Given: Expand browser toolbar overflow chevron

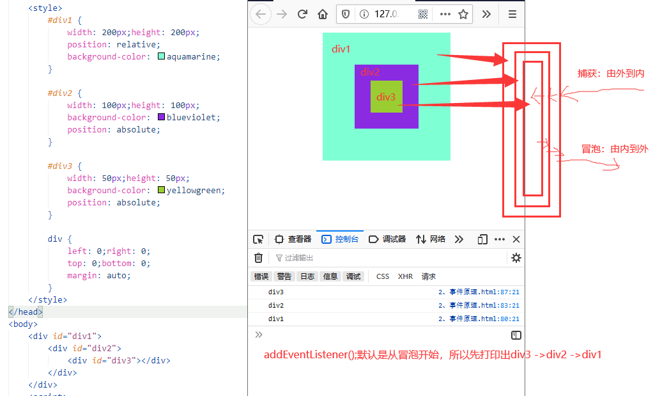Looking at the screenshot, I should tap(486, 14).
